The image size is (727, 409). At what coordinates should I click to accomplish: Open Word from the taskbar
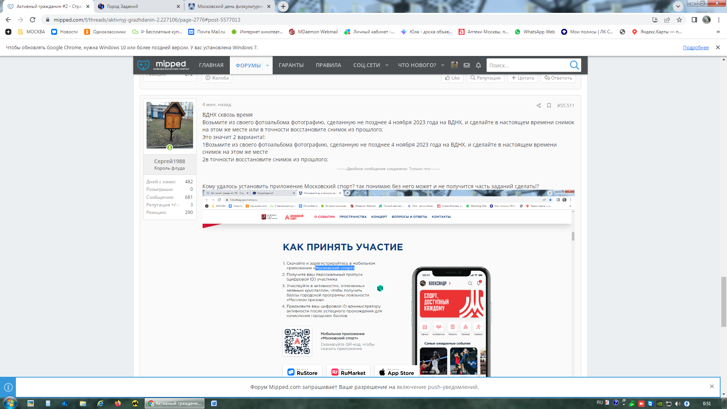(214, 403)
